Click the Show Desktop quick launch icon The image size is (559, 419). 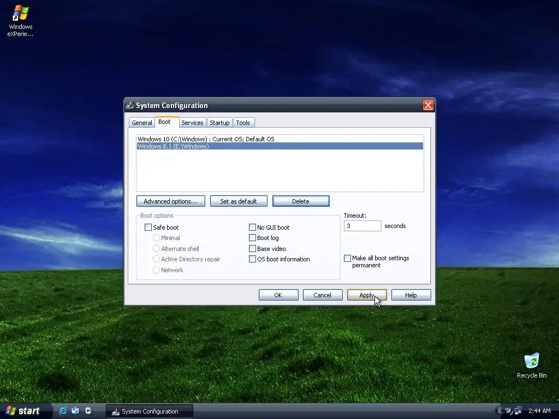(75, 411)
